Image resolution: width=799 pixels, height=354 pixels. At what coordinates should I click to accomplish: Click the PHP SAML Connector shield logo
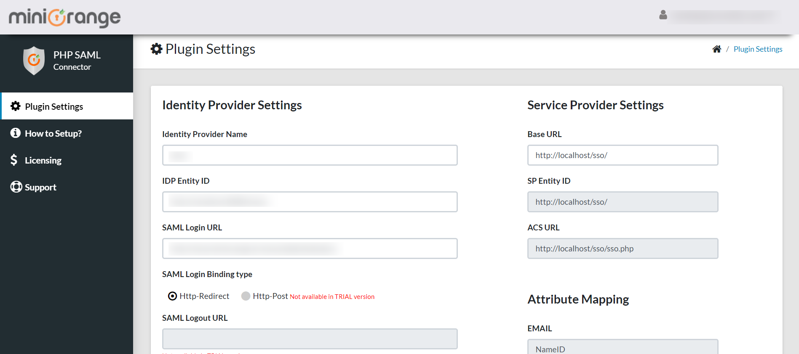click(34, 61)
